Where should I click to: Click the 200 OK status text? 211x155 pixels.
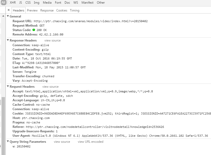42,30
